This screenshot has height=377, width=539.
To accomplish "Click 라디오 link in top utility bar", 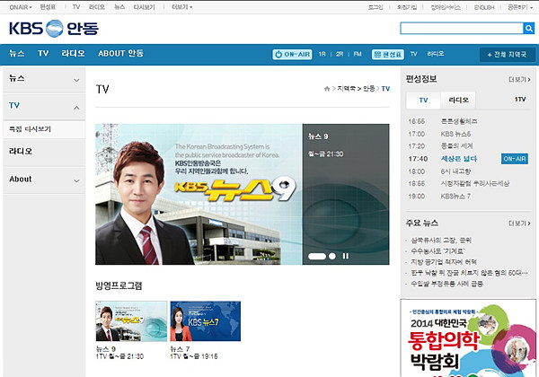I will [97, 7].
